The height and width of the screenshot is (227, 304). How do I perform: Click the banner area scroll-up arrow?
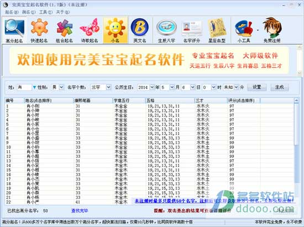coord(300,47)
